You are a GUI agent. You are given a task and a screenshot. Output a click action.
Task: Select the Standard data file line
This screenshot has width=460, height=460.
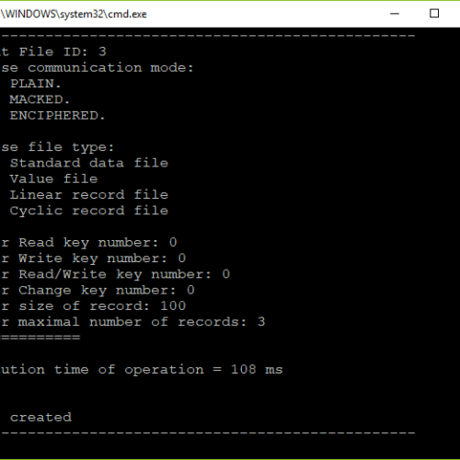tap(89, 163)
